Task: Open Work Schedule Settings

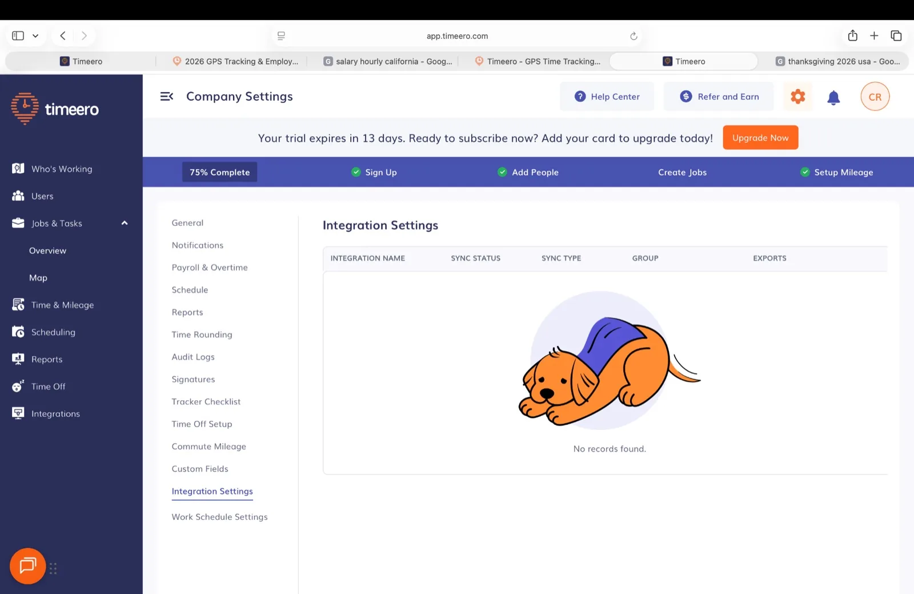Action: pos(219,517)
